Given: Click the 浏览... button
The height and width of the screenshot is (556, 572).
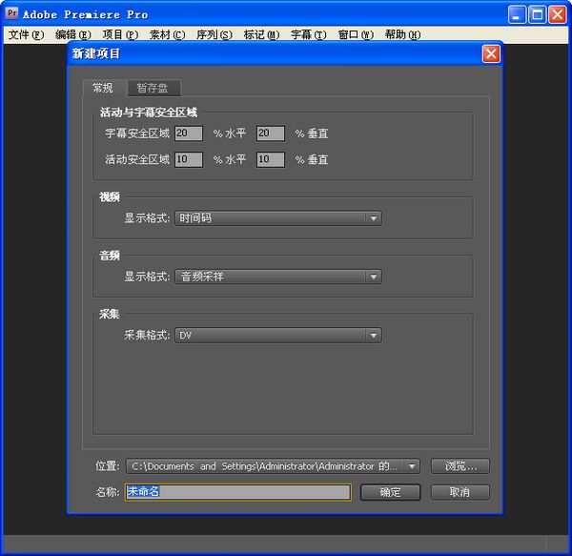Looking at the screenshot, I should point(460,466).
